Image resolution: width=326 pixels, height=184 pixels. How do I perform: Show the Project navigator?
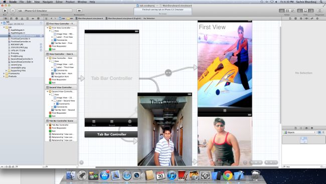pos(6,19)
